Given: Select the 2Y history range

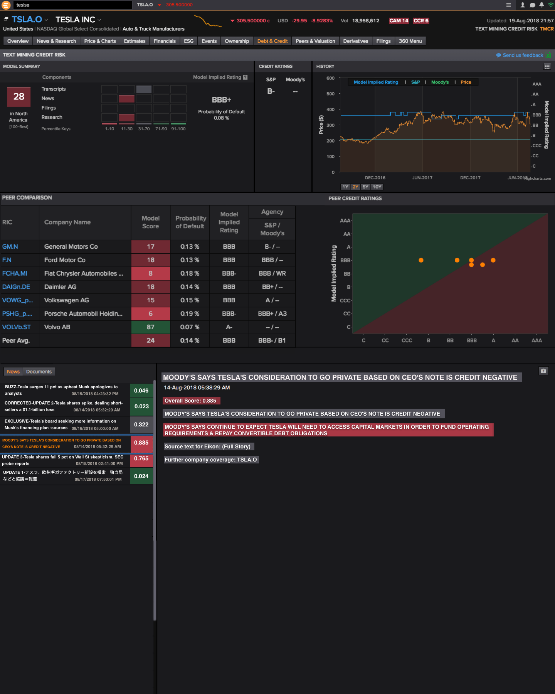Looking at the screenshot, I should pyautogui.click(x=355, y=187).
